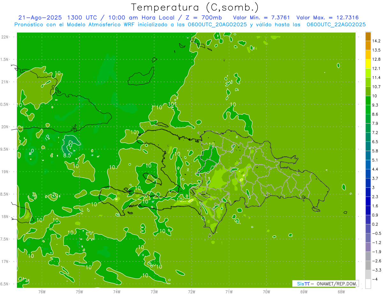Click the "11.4" colorbar label
The image size is (383, 296).
point(377,78)
